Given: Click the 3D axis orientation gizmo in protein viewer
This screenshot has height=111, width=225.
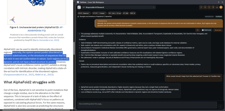Looking at the screenshot, I should pyautogui.click(x=12, y=20).
